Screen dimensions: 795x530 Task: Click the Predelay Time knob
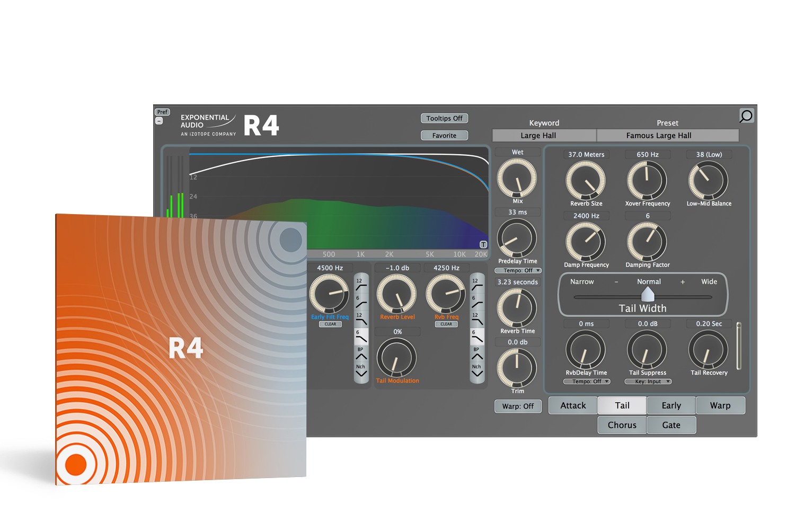pos(517,238)
